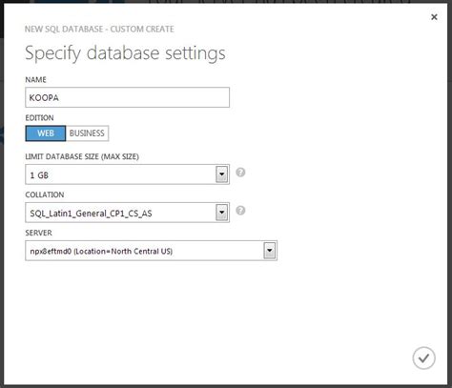Expand the server dropdown arrow
Viewport: 452px width, 388px height.
point(270,251)
